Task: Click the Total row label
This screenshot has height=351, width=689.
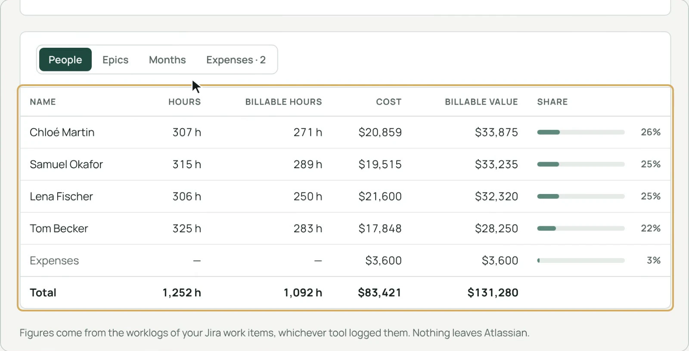Action: click(x=43, y=293)
